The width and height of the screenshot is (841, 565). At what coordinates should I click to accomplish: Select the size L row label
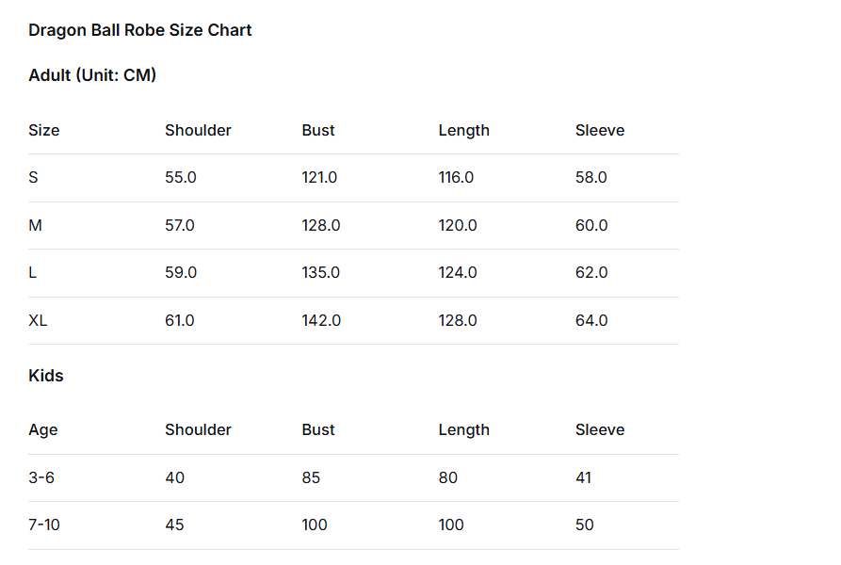[x=33, y=273]
